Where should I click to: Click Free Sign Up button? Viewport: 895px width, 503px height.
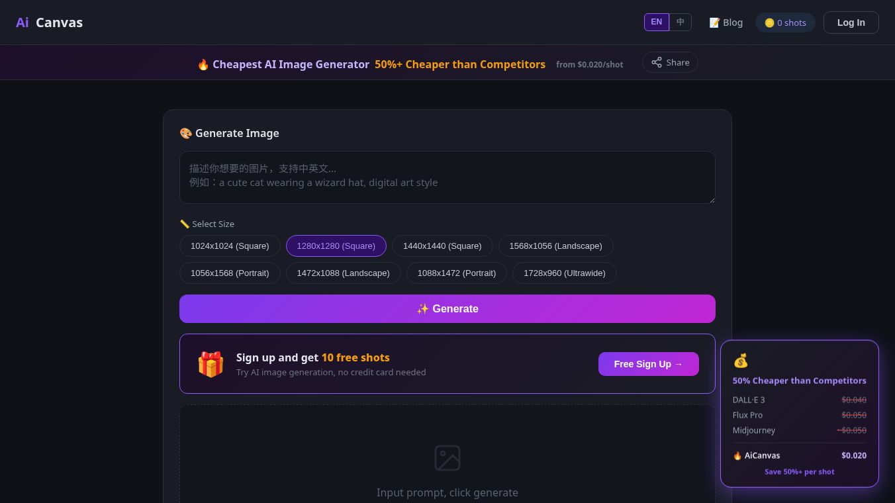pos(649,364)
